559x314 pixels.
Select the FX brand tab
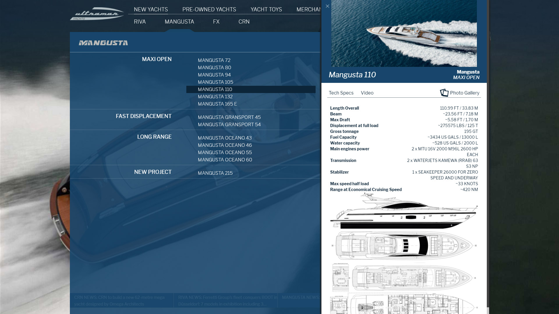[216, 22]
